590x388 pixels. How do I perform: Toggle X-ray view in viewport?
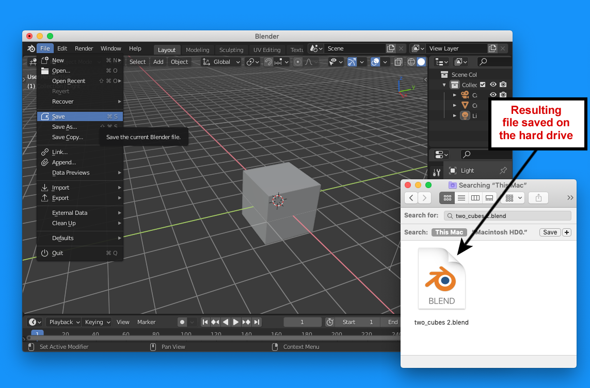[x=398, y=62]
